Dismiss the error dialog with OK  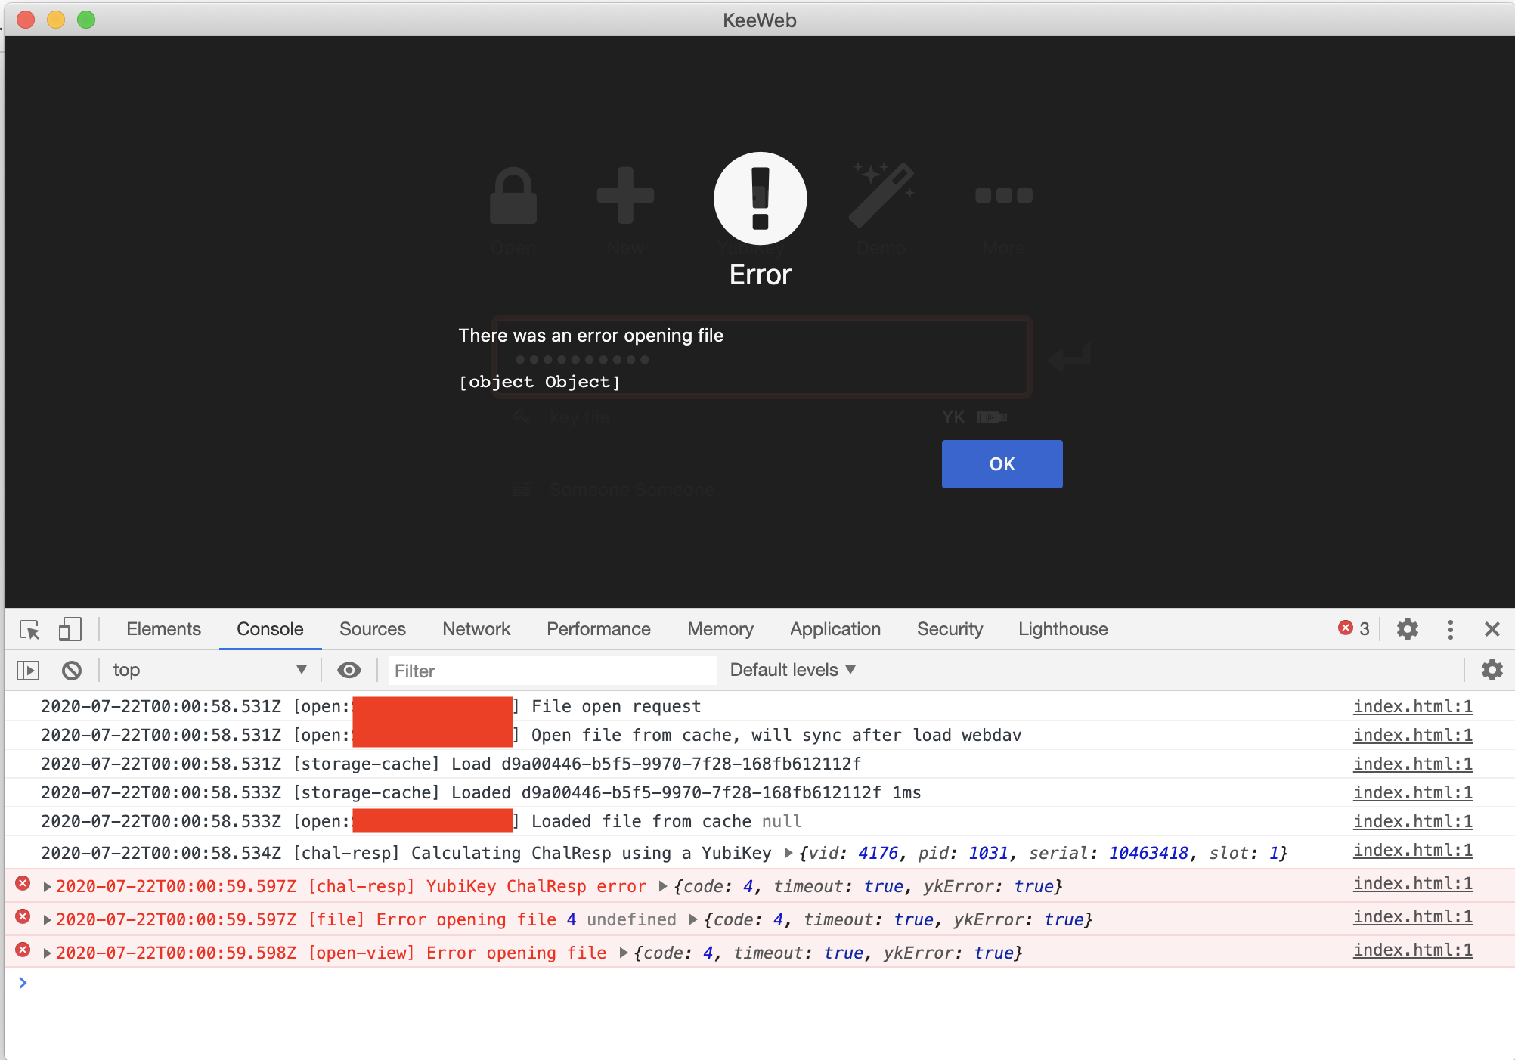[x=1002, y=463]
